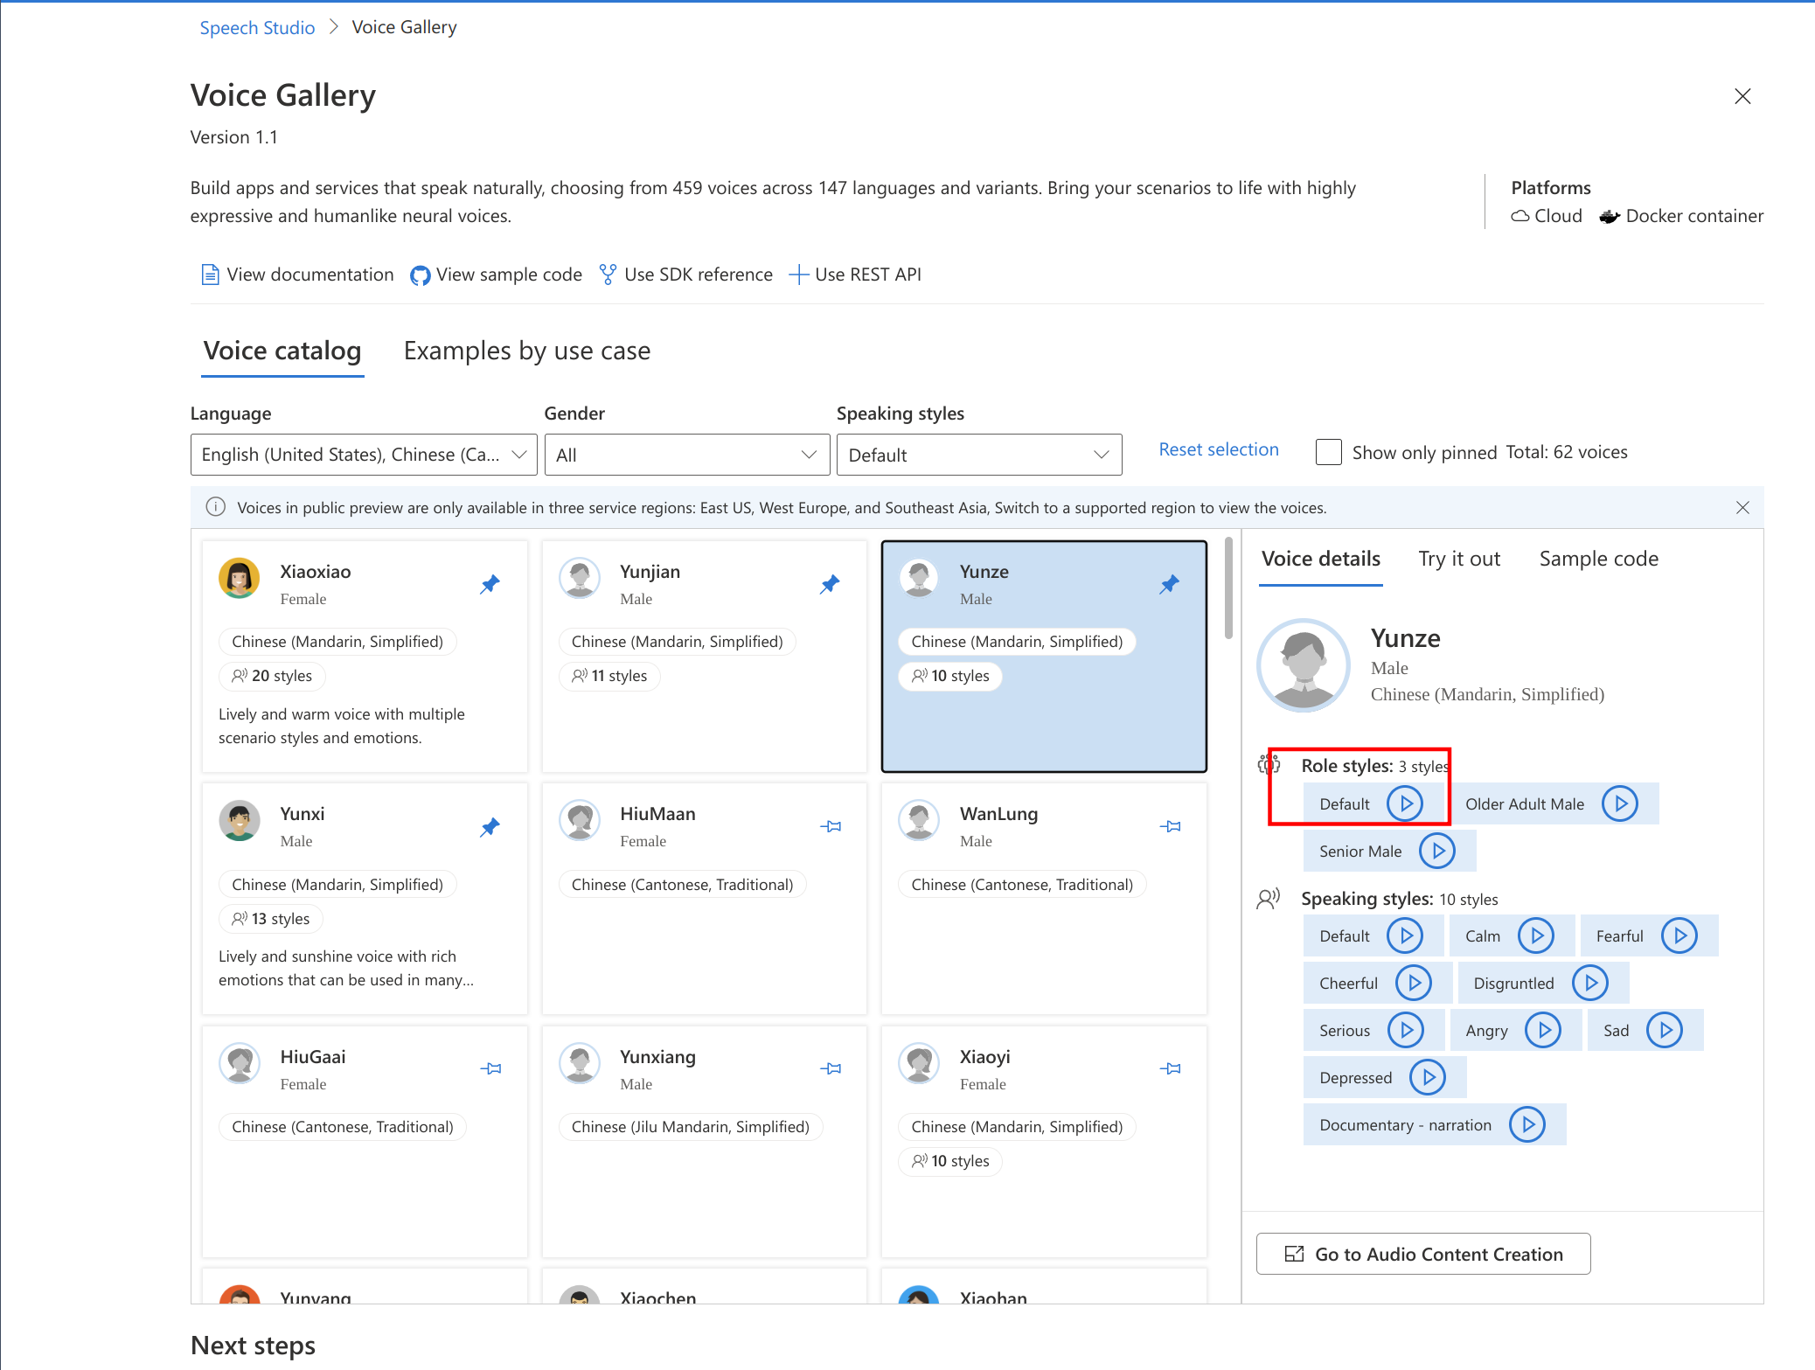
Task: Open the Gender dropdown
Action: coord(687,455)
